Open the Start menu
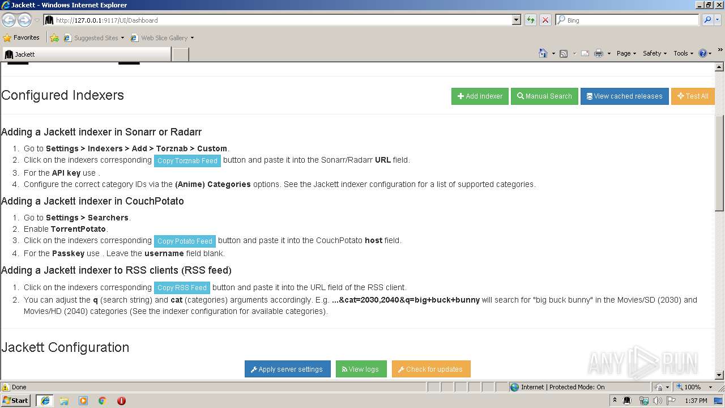Screen dimensions: 725x408 pos(15,401)
